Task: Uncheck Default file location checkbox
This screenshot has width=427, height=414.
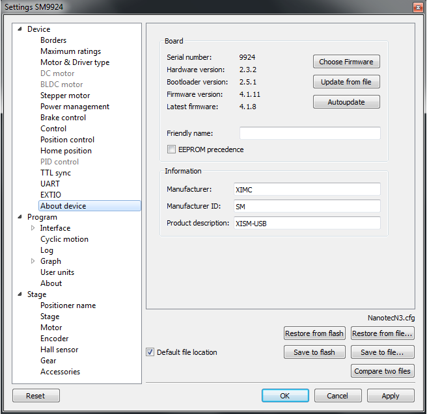Action: click(151, 352)
